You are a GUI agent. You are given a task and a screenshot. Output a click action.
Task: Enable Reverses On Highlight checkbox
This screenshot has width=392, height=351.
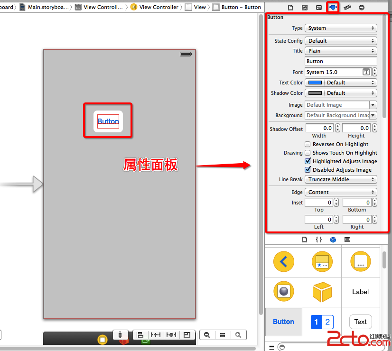(308, 144)
